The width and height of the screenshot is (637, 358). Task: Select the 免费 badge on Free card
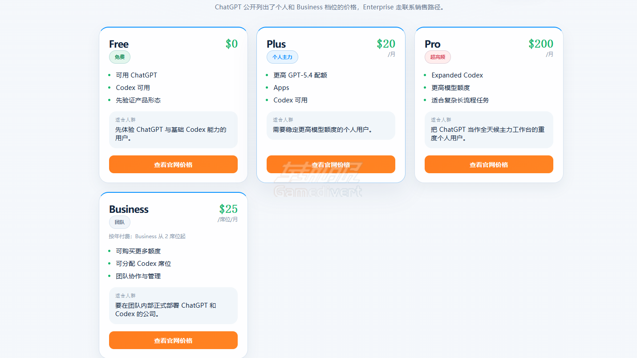tap(120, 57)
